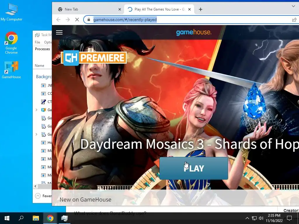Screen dimensions: 299x224
Task: Select the CT process row icon in Task Manager
Action: click(44, 102)
